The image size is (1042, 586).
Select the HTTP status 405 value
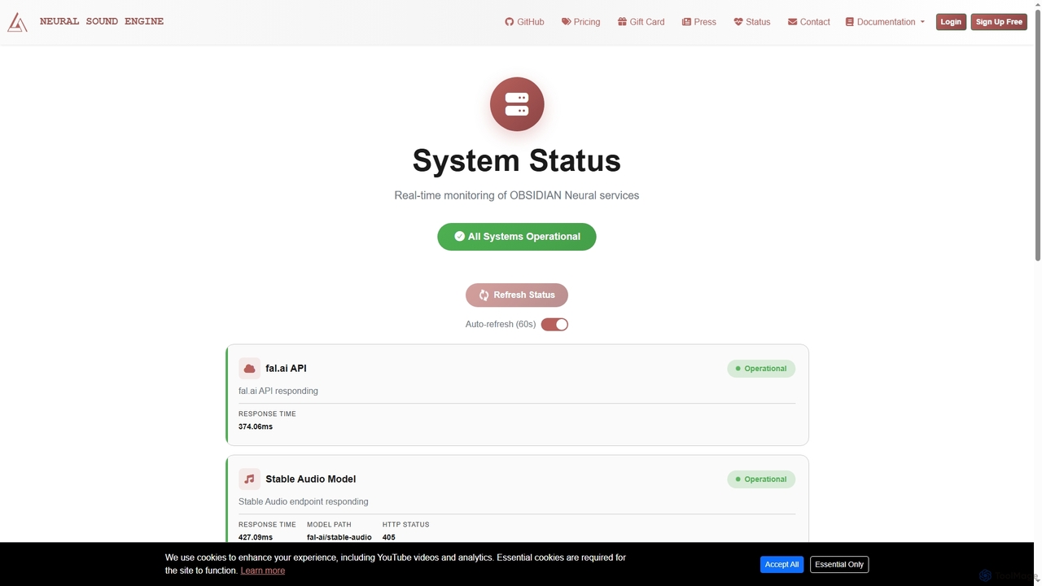389,537
